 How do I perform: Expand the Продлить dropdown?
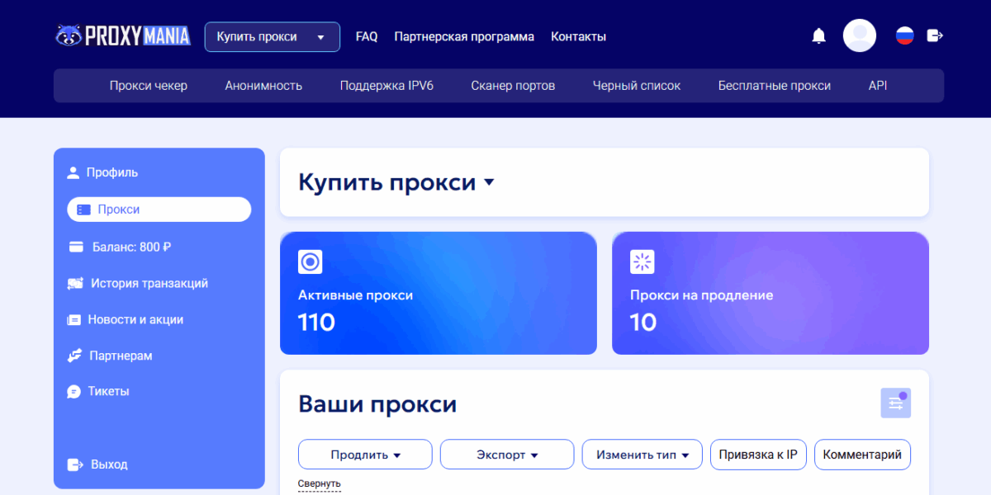coord(364,454)
